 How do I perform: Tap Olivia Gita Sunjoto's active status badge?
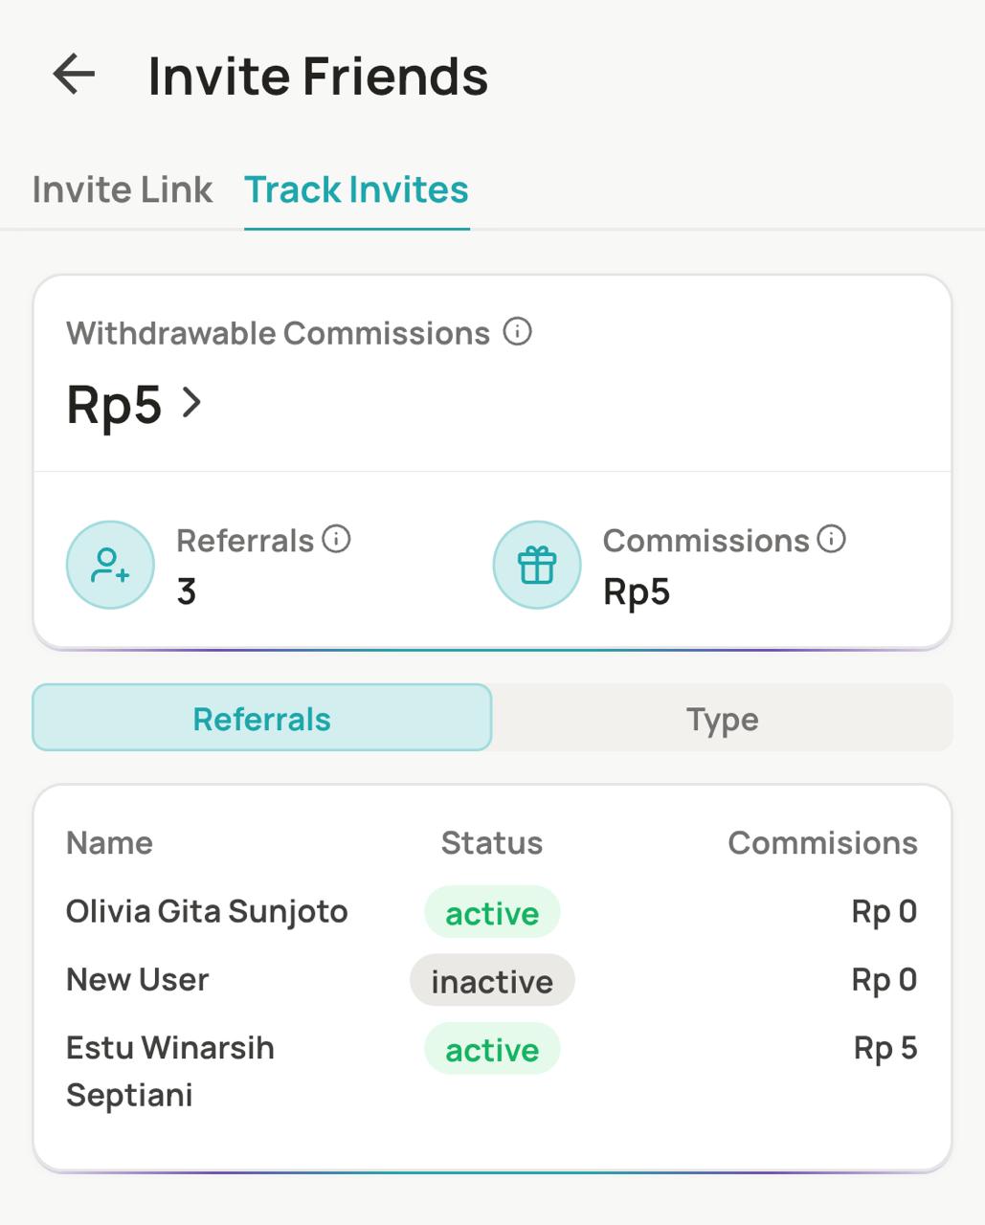coord(492,913)
